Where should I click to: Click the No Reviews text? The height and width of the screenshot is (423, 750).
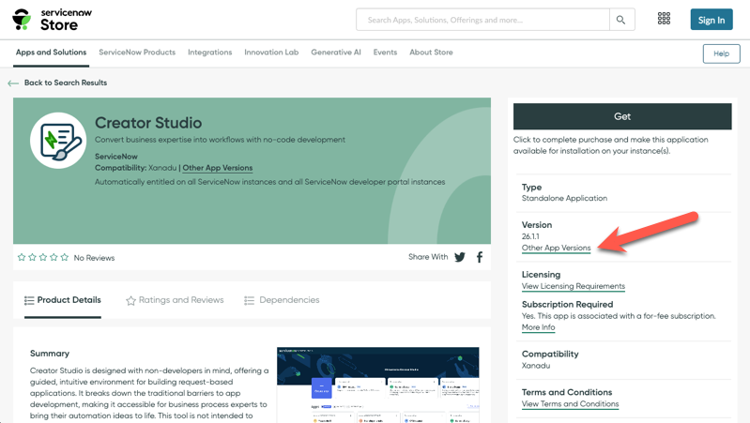click(x=94, y=258)
